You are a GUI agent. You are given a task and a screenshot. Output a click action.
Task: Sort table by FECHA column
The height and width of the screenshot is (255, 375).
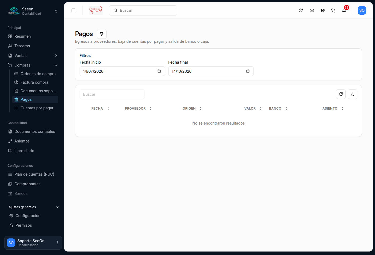tap(100, 109)
